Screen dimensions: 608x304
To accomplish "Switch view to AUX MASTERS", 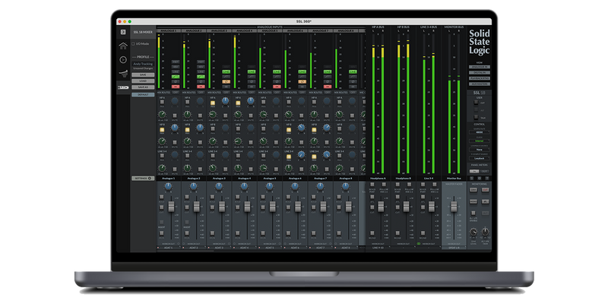I will point(480,84).
